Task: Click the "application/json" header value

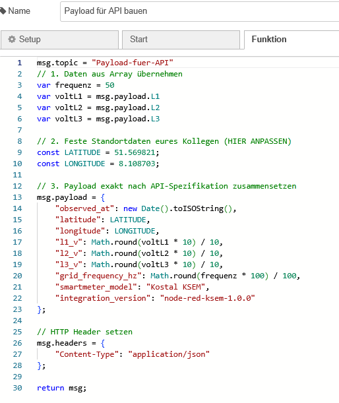Action: pyautogui.click(x=169, y=354)
